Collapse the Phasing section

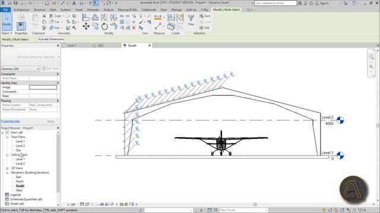(58, 101)
